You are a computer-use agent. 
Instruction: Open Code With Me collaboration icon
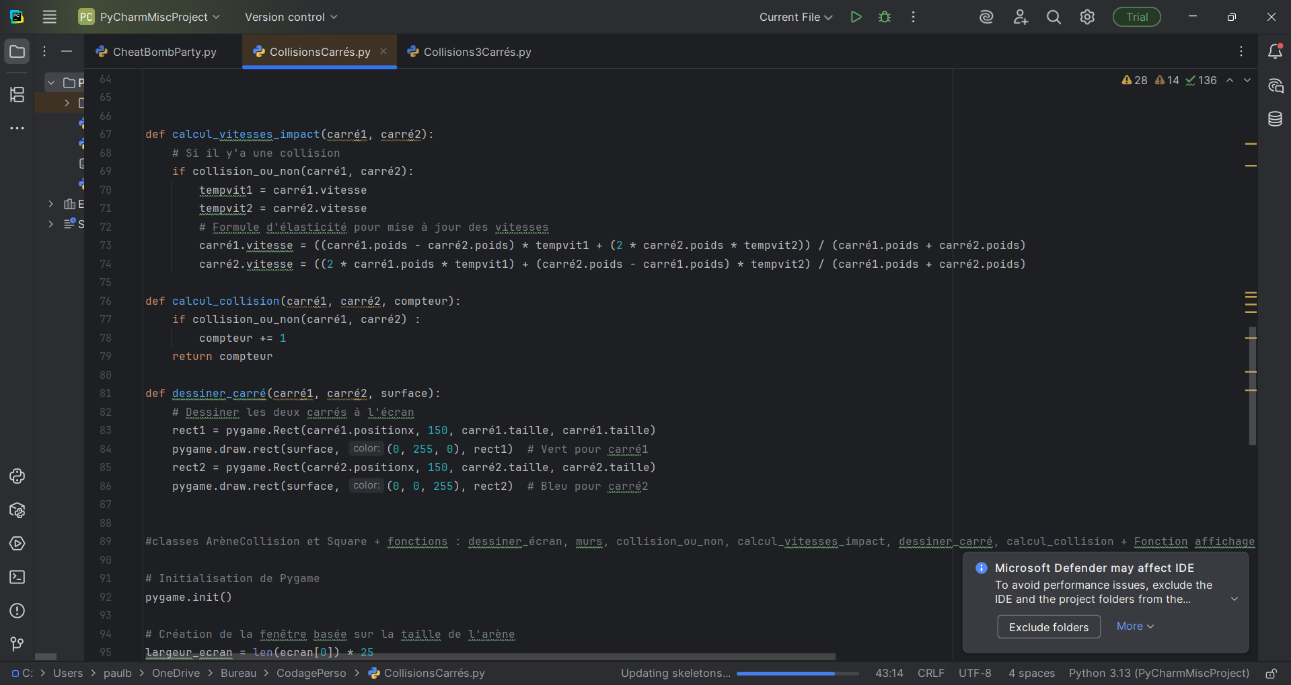(1021, 17)
